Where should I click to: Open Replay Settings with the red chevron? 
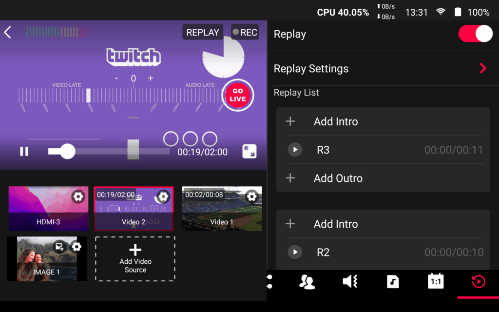pos(482,68)
